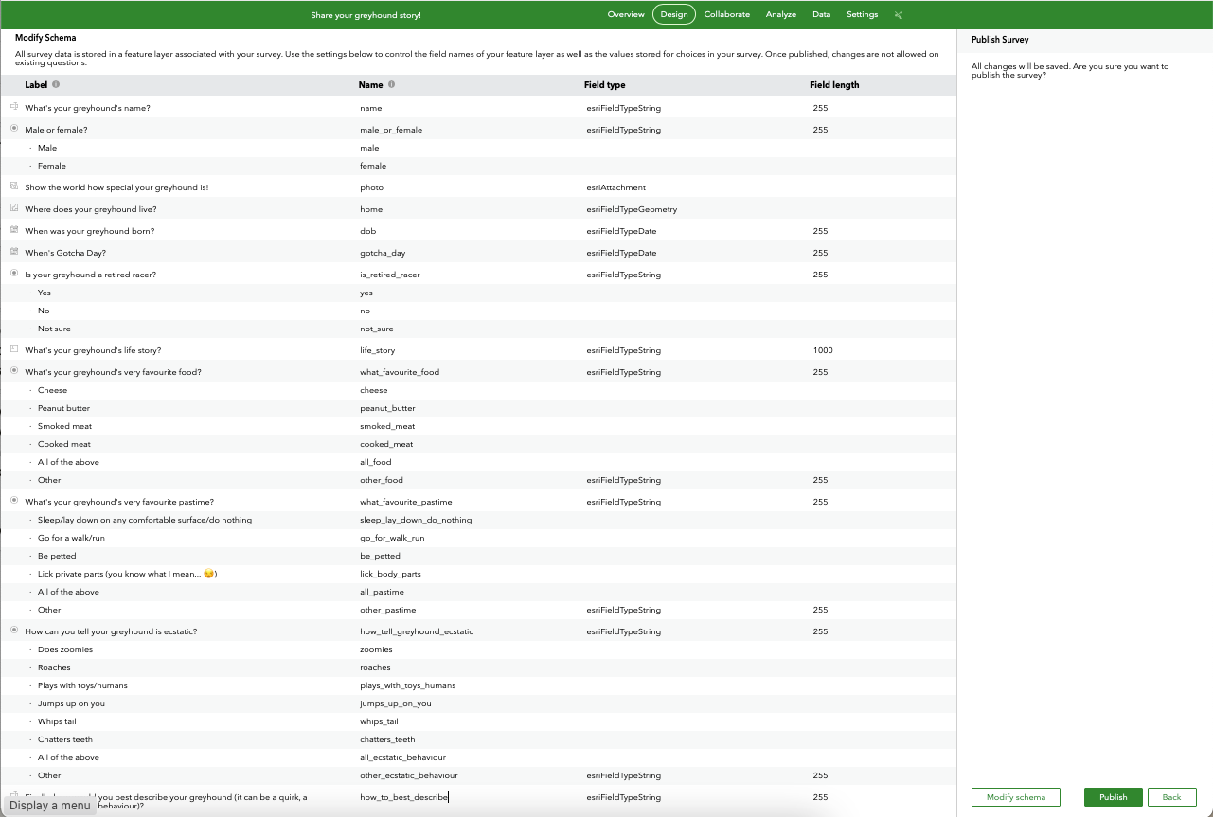Click map icon beside 'Where does your greyhound live?'

pyautogui.click(x=14, y=208)
